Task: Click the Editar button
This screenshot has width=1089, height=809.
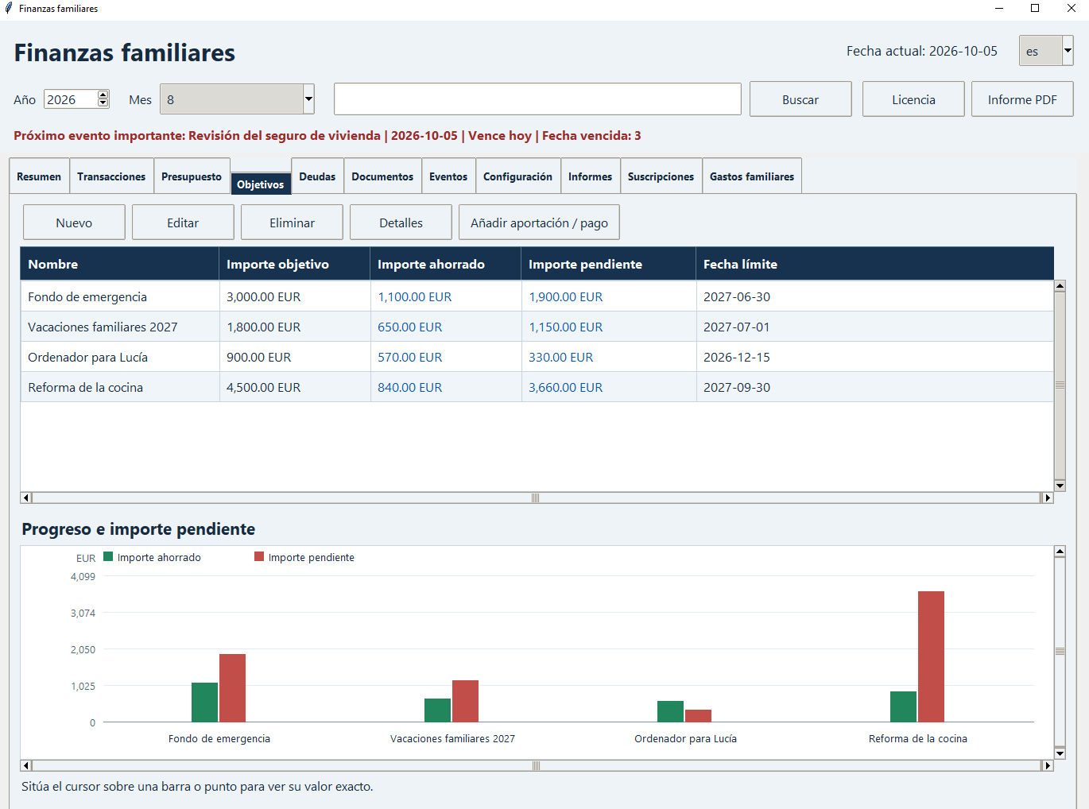Action: click(x=183, y=223)
